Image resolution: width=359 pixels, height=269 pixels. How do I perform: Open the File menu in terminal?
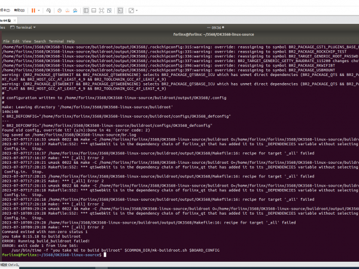click(x=7, y=41)
